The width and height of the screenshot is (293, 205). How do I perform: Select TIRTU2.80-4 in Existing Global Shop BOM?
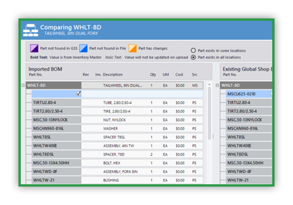click(249, 103)
